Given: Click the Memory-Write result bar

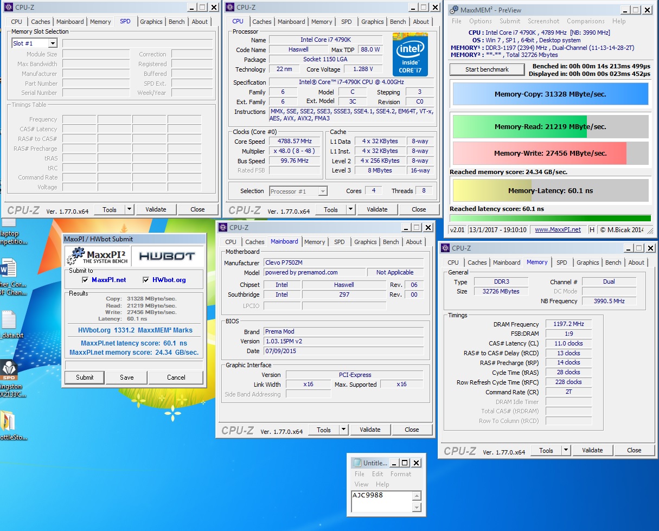Looking at the screenshot, I should [550, 153].
